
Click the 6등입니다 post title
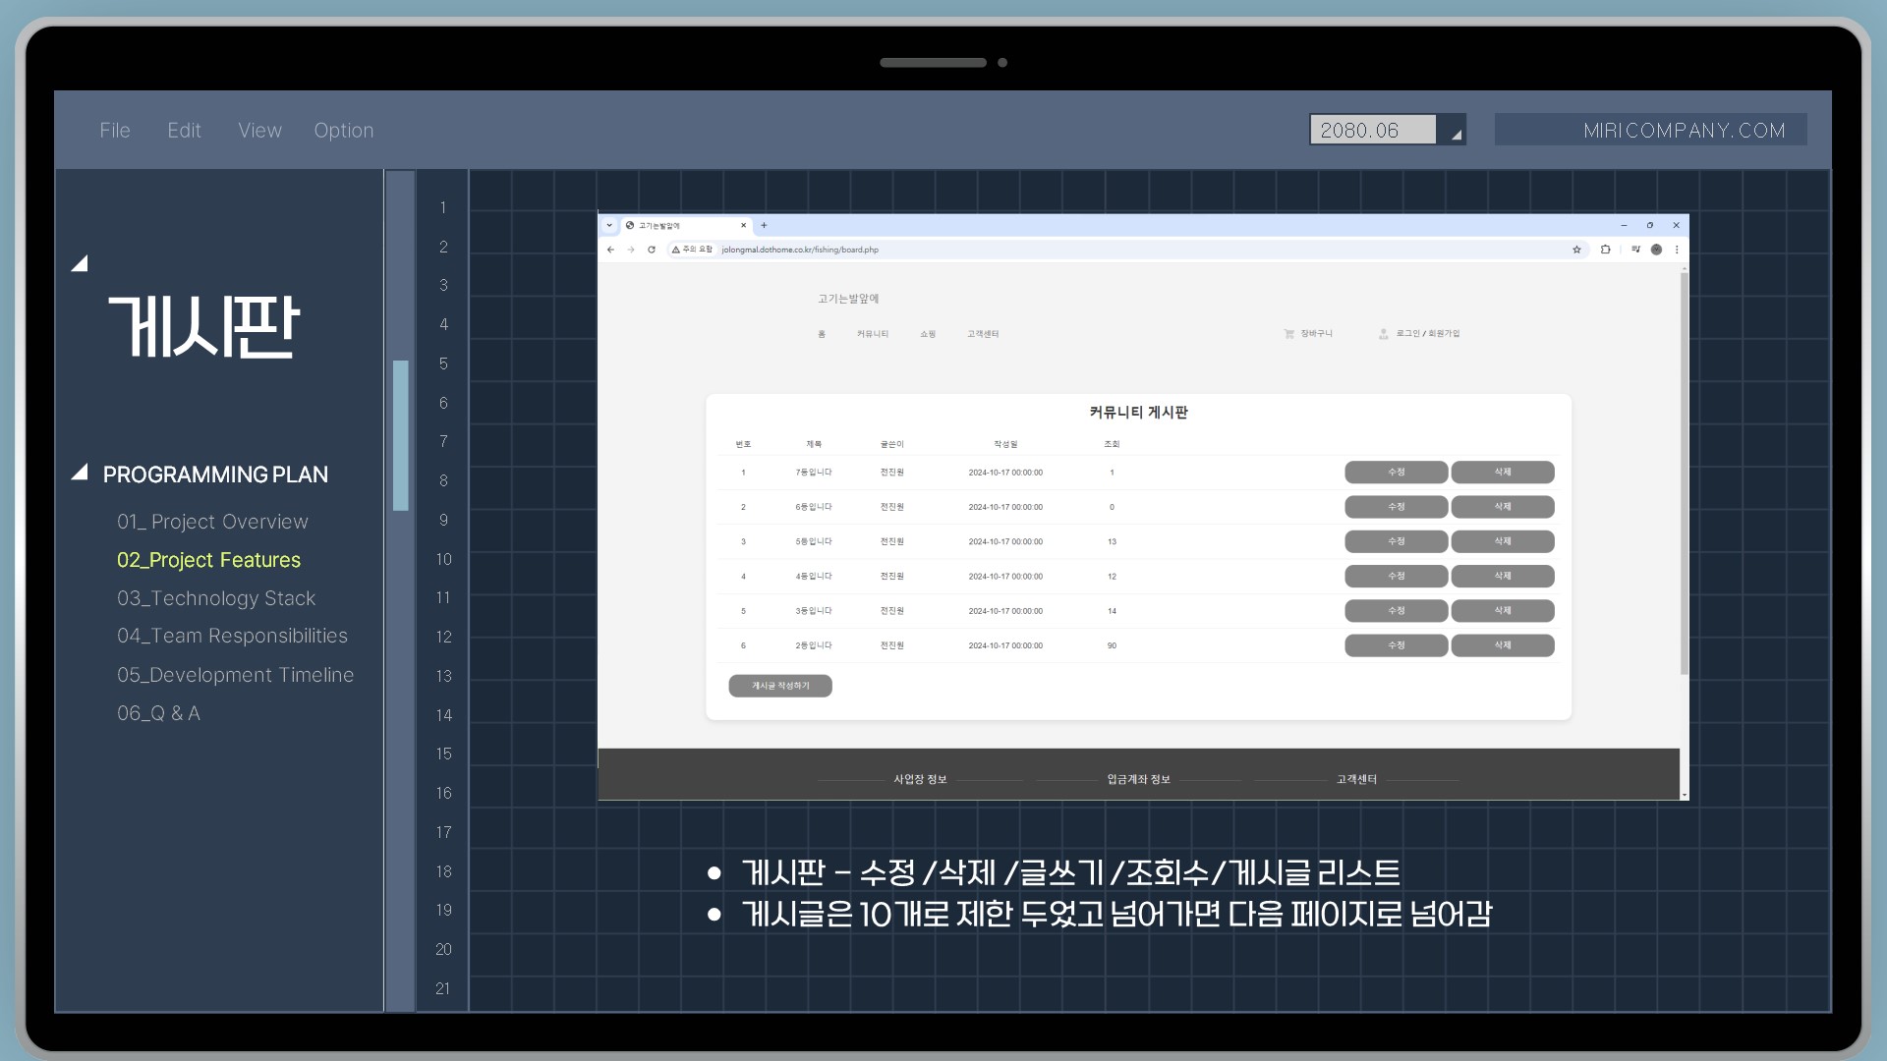tap(814, 507)
